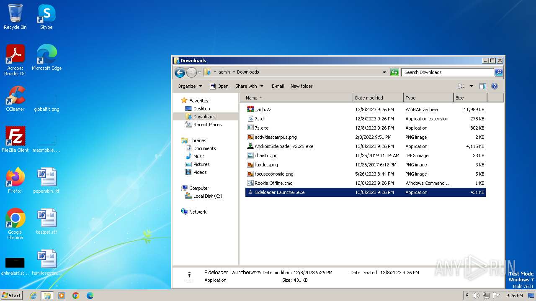Open the recent pages dropdown arrow
This screenshot has height=301, width=536.
[199, 72]
